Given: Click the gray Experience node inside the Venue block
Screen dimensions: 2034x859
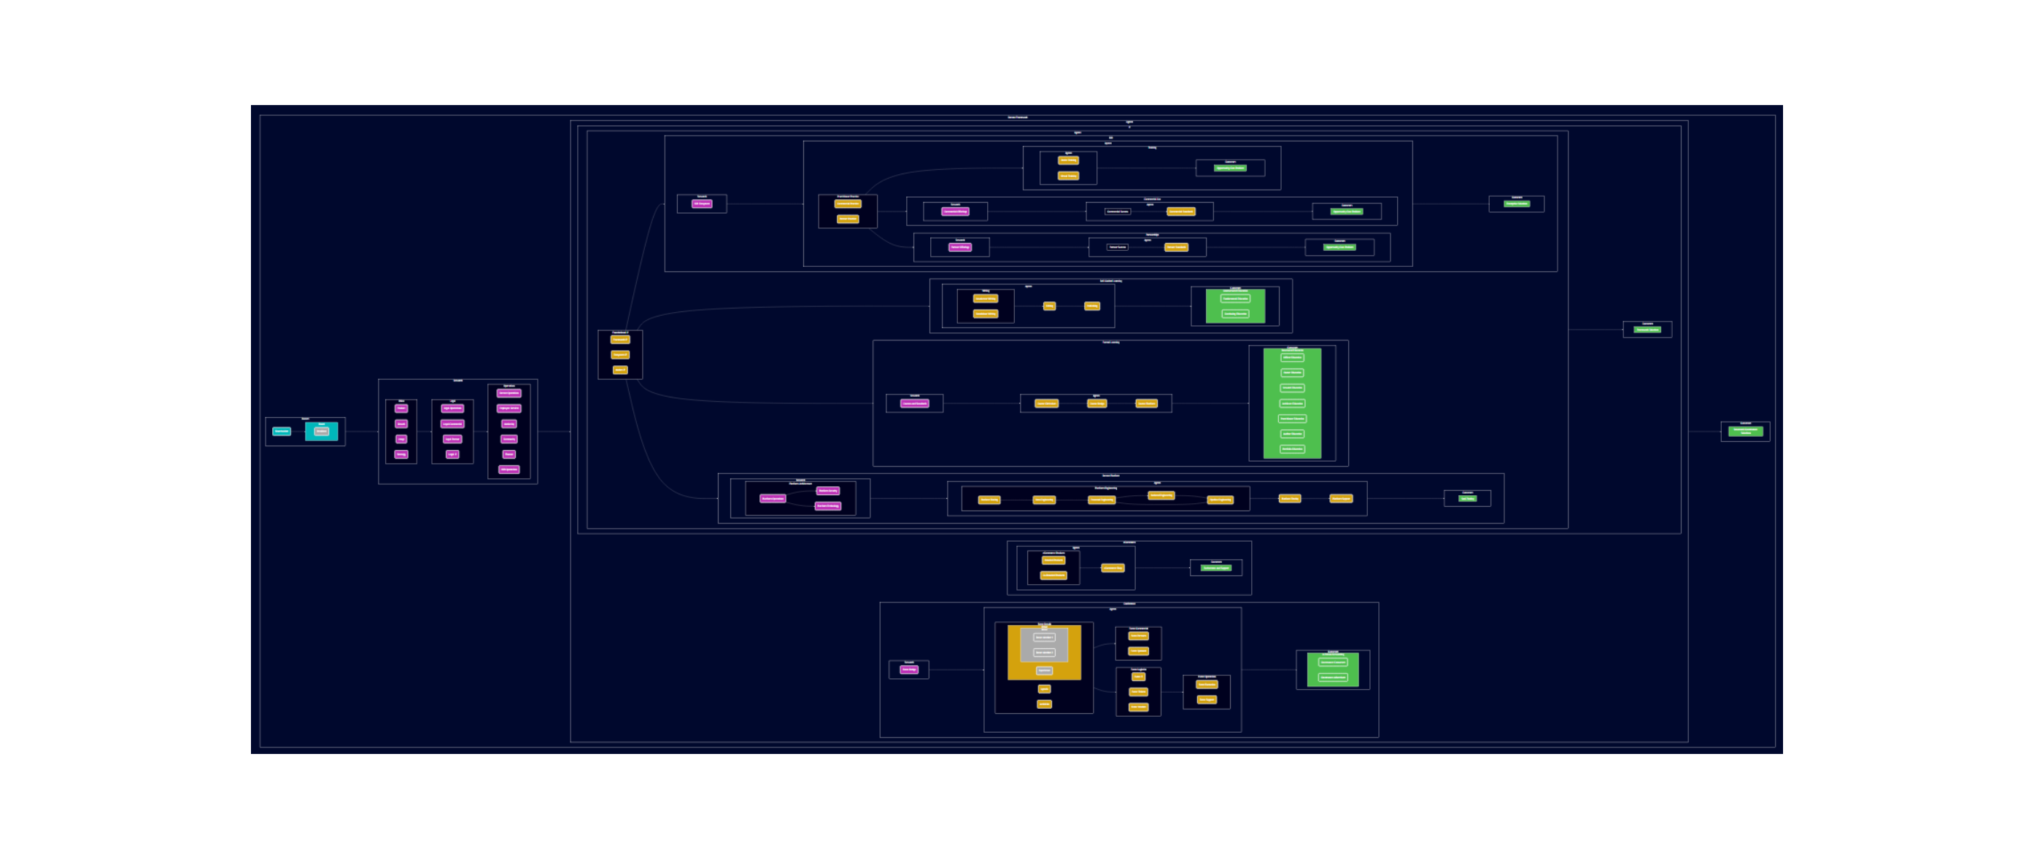Looking at the screenshot, I should click(1045, 671).
